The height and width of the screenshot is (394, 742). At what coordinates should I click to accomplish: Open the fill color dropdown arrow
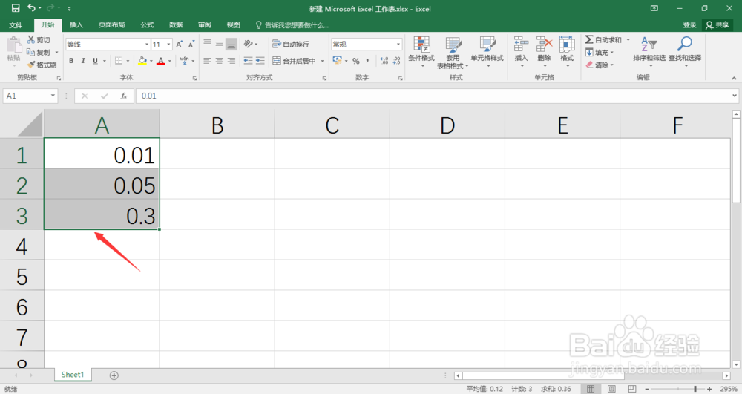tap(151, 61)
